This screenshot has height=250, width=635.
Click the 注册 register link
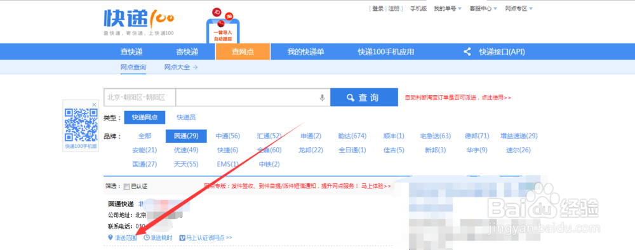[394, 8]
